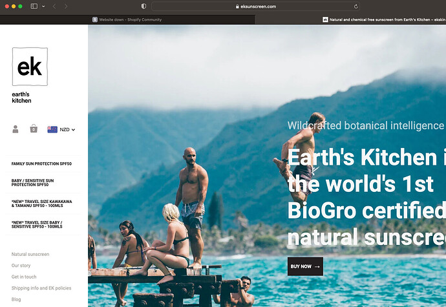Click the eksunscreen.com address bar
446x307 pixels.
(x=255, y=6)
